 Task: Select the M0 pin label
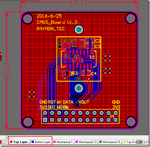[x=59, y=107]
